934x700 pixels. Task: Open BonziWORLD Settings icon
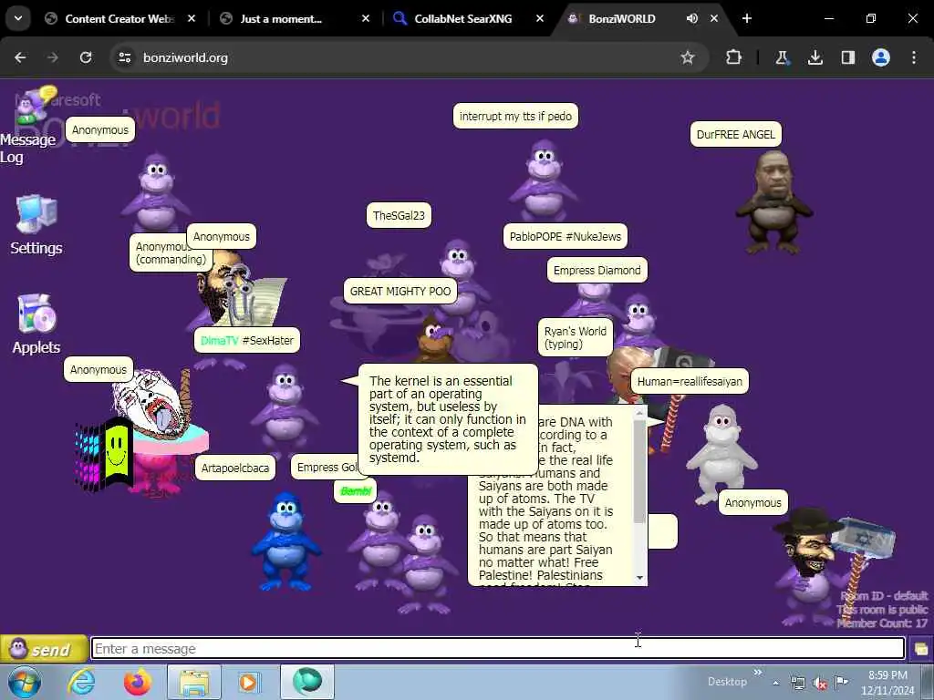point(36,226)
